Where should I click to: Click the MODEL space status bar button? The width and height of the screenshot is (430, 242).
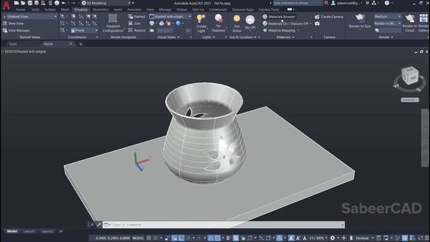click(138, 238)
